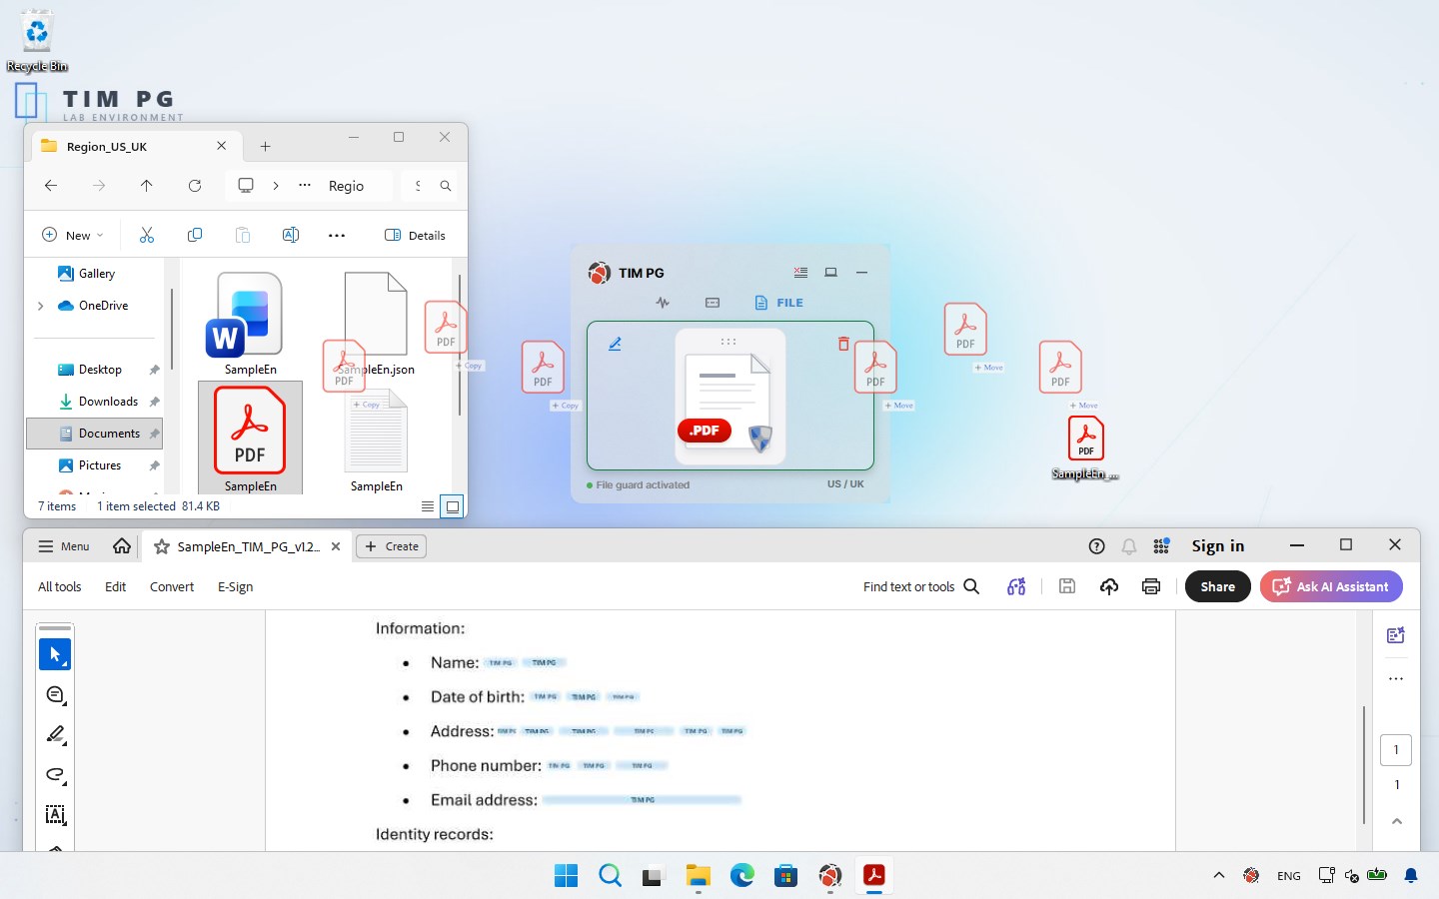This screenshot has height=899, width=1439.
Task: Refresh the File Explorer folder
Action: (195, 186)
